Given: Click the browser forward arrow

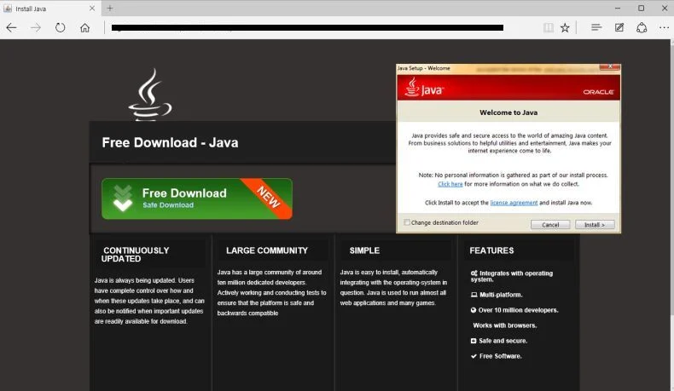Looking at the screenshot, I should pos(36,28).
